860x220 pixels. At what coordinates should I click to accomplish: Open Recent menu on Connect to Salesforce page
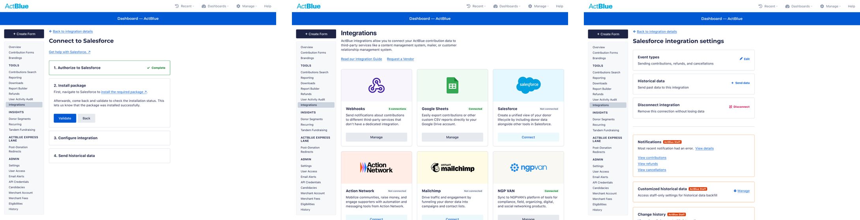(x=184, y=6)
